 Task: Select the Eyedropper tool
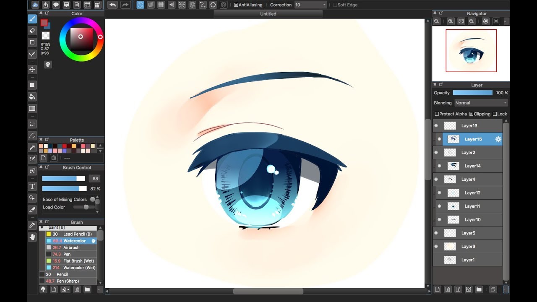coord(32,225)
